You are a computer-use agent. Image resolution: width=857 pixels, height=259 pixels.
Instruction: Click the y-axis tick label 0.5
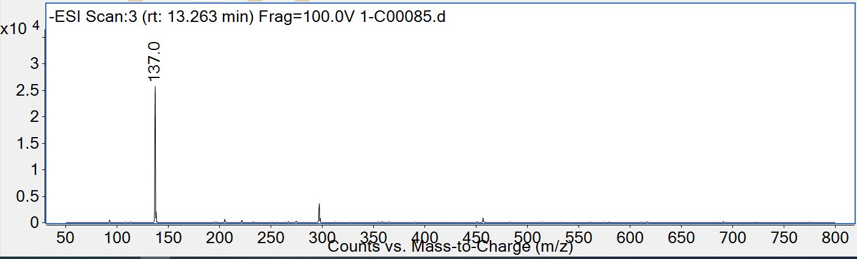29,196
